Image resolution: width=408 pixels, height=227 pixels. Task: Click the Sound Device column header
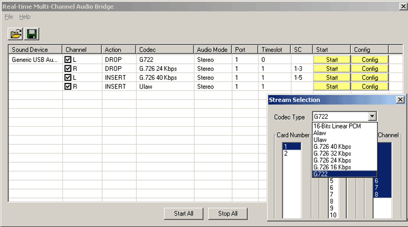pyautogui.click(x=35, y=49)
